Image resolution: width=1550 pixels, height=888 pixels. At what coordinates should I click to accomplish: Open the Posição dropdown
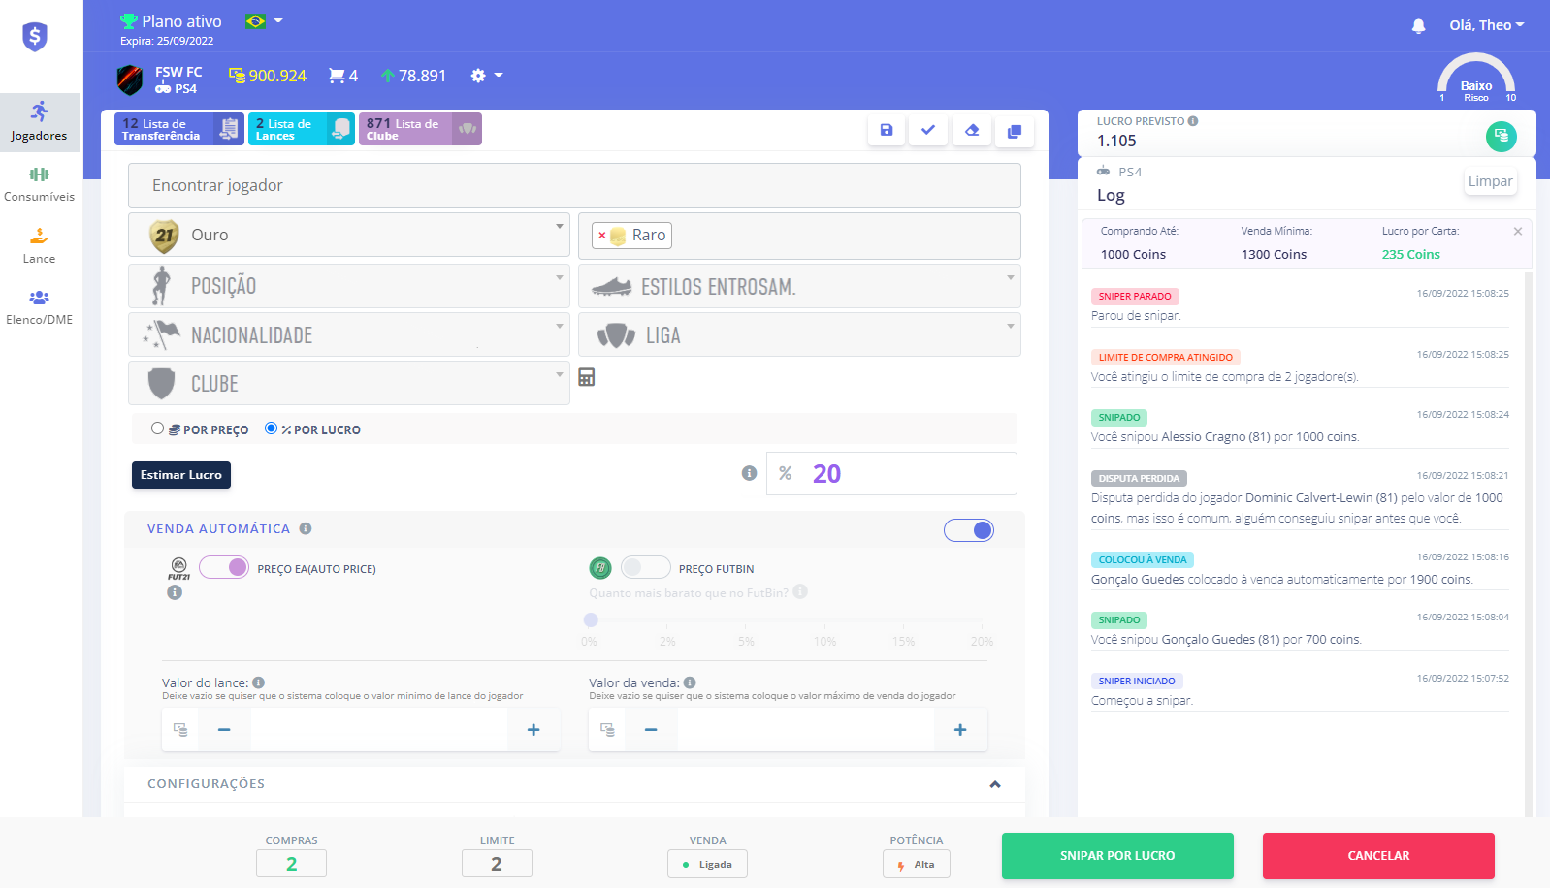coord(348,286)
